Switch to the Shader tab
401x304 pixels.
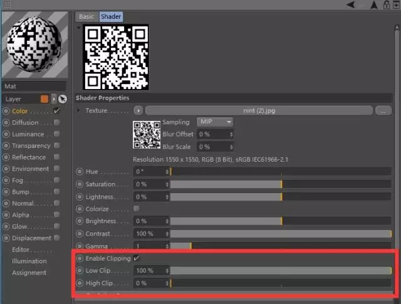pos(111,17)
